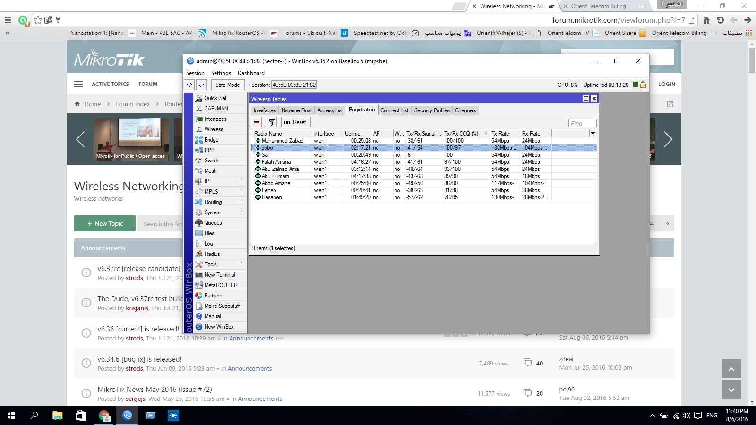Expand the Tools submenu
The height and width of the screenshot is (425, 756).
pos(220,264)
